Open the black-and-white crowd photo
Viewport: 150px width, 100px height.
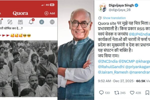coord(29,69)
